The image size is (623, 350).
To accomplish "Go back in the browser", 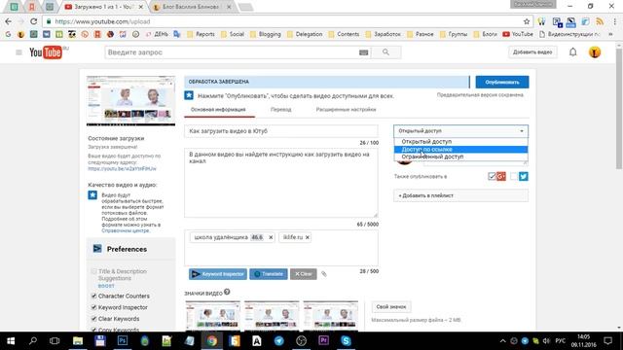I will point(9,21).
